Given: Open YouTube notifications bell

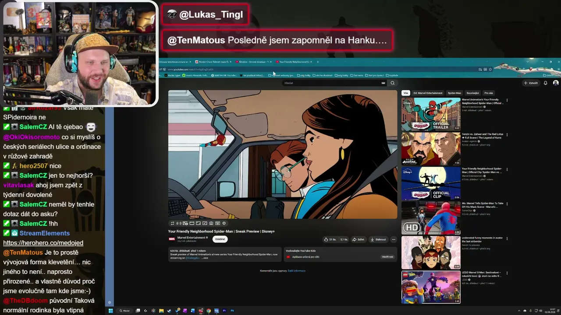Looking at the screenshot, I should tap(545, 83).
